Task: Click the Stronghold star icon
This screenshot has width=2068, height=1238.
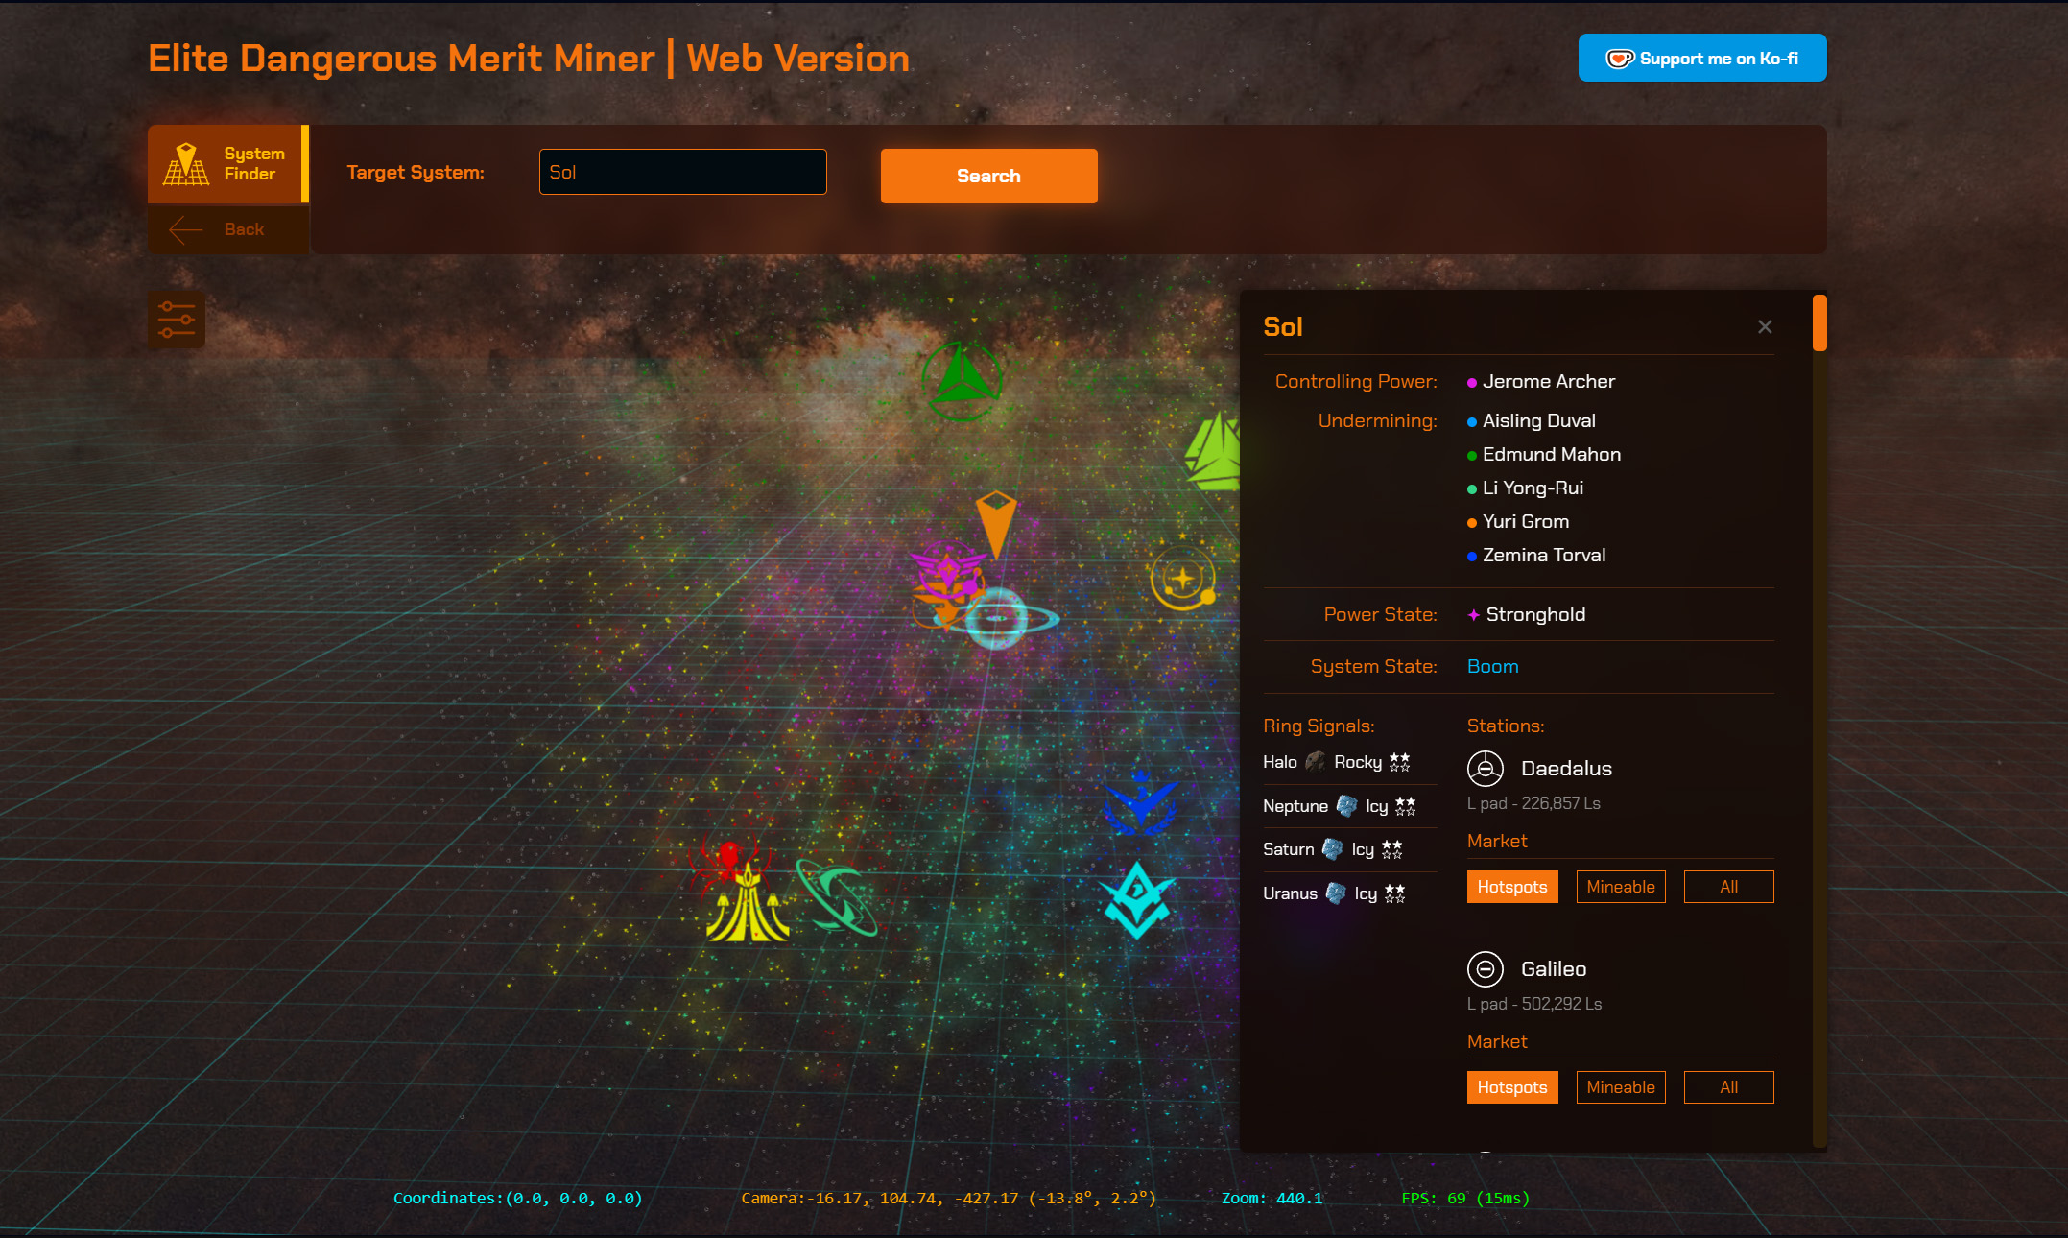Action: coord(1474,615)
